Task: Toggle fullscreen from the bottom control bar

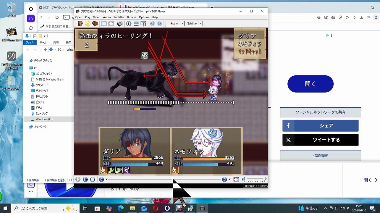Action: tap(236, 179)
